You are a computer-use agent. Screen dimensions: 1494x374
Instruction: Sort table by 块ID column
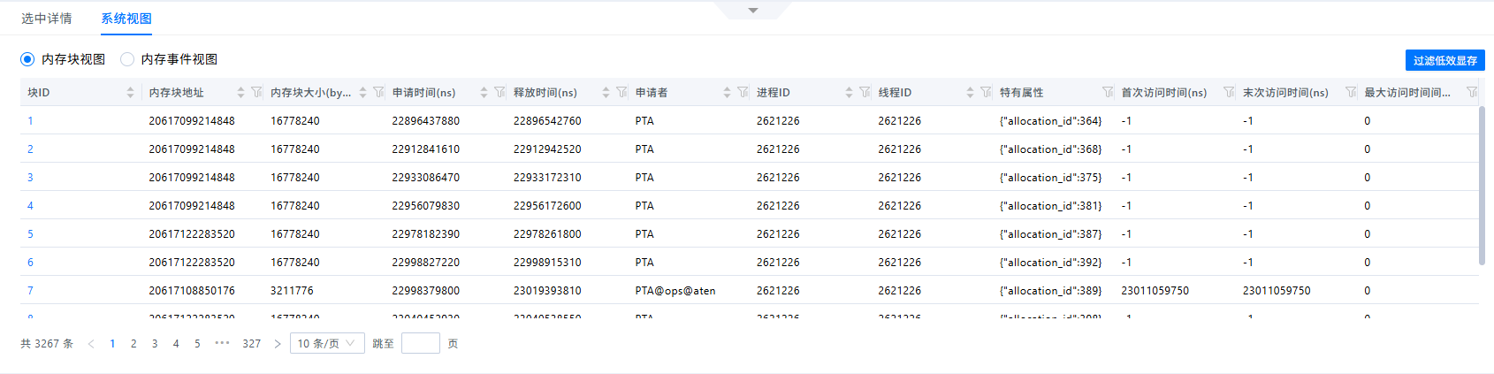[x=130, y=92]
